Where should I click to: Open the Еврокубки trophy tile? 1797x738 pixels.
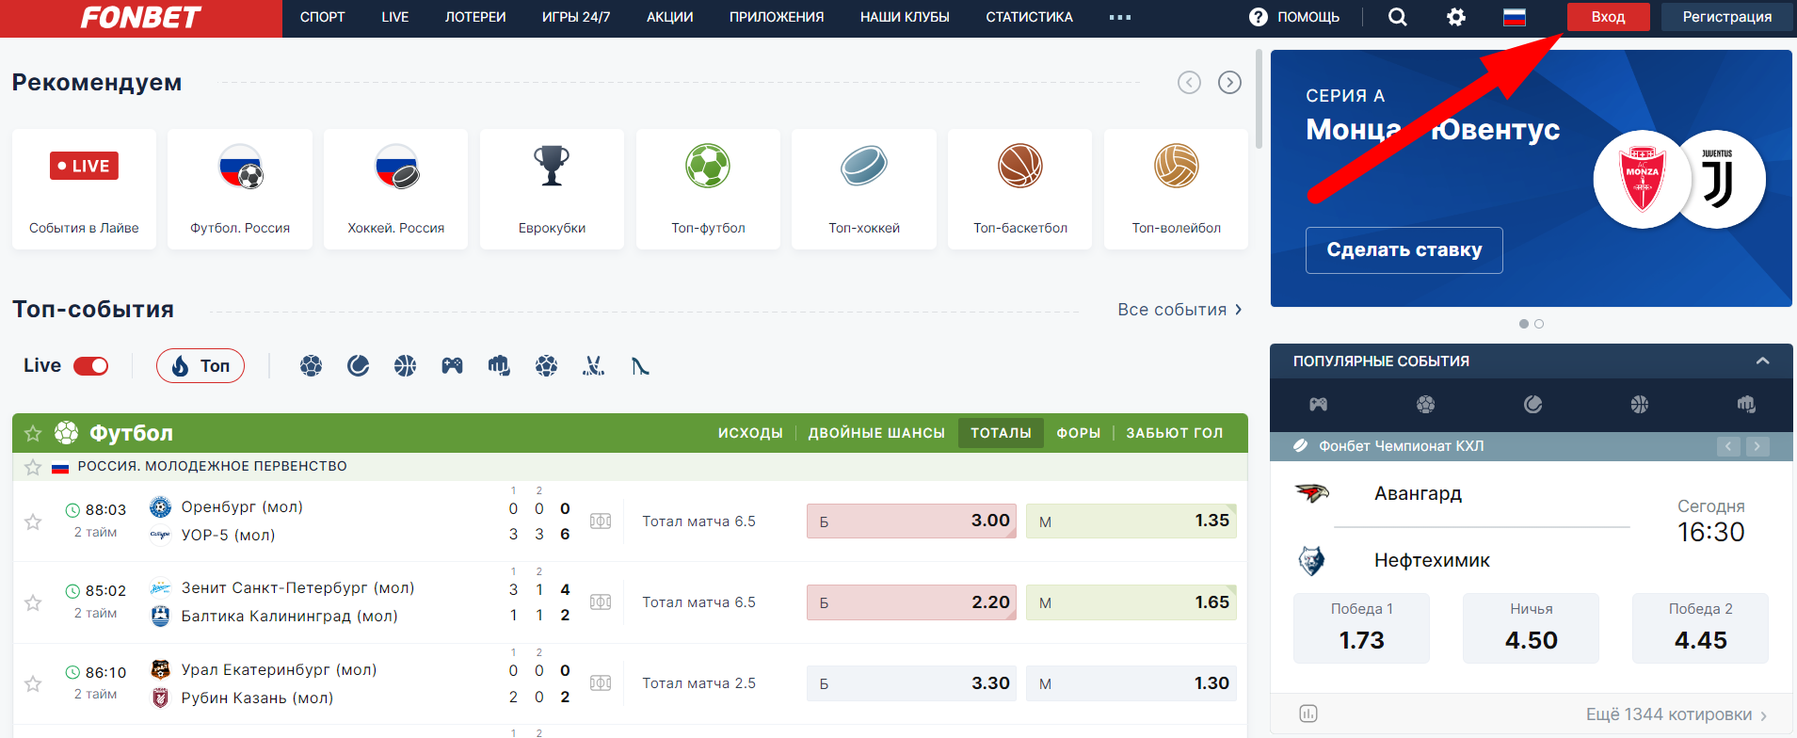(x=552, y=189)
